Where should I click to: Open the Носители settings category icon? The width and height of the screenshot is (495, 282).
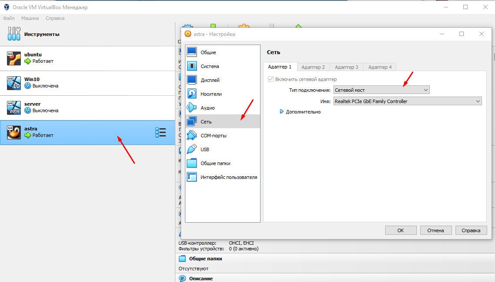click(x=191, y=94)
